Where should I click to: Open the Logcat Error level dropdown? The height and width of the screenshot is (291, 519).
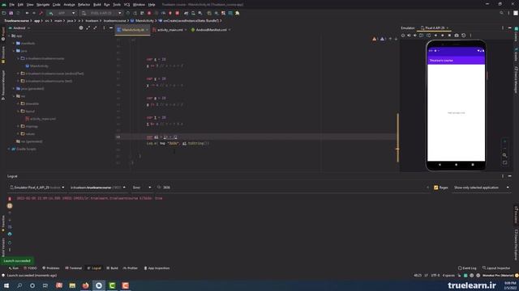point(141,188)
